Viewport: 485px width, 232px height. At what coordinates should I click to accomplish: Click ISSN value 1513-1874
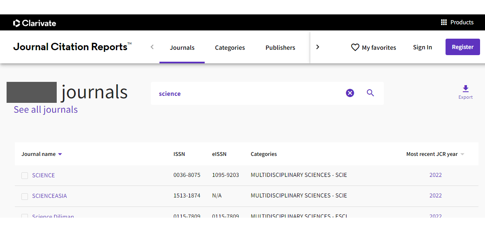pyautogui.click(x=187, y=196)
